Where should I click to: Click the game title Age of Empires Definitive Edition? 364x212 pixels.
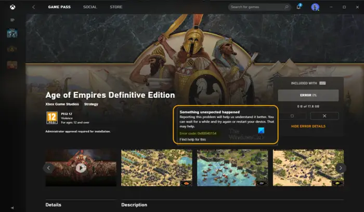coord(110,95)
